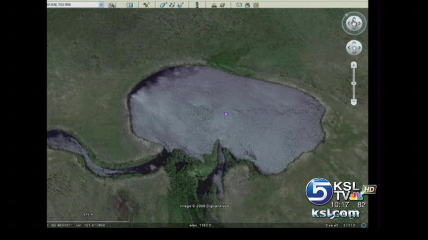Screen dimensions: 428x240
Task: Click move joystick up arrow
Action: (354, 42)
